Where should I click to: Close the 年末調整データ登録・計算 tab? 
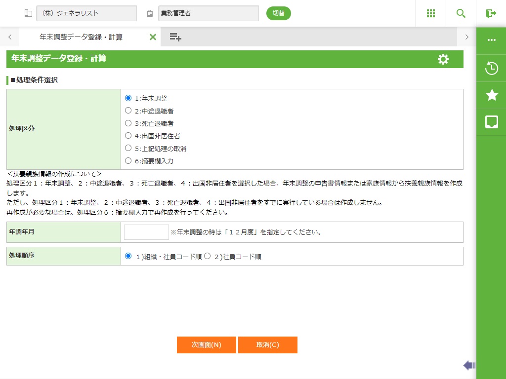(x=153, y=37)
